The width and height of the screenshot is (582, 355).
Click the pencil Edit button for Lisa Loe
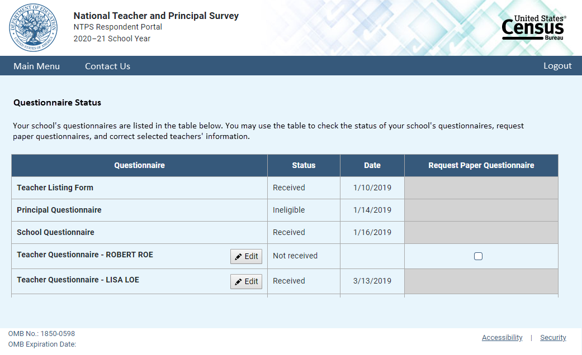246,282
